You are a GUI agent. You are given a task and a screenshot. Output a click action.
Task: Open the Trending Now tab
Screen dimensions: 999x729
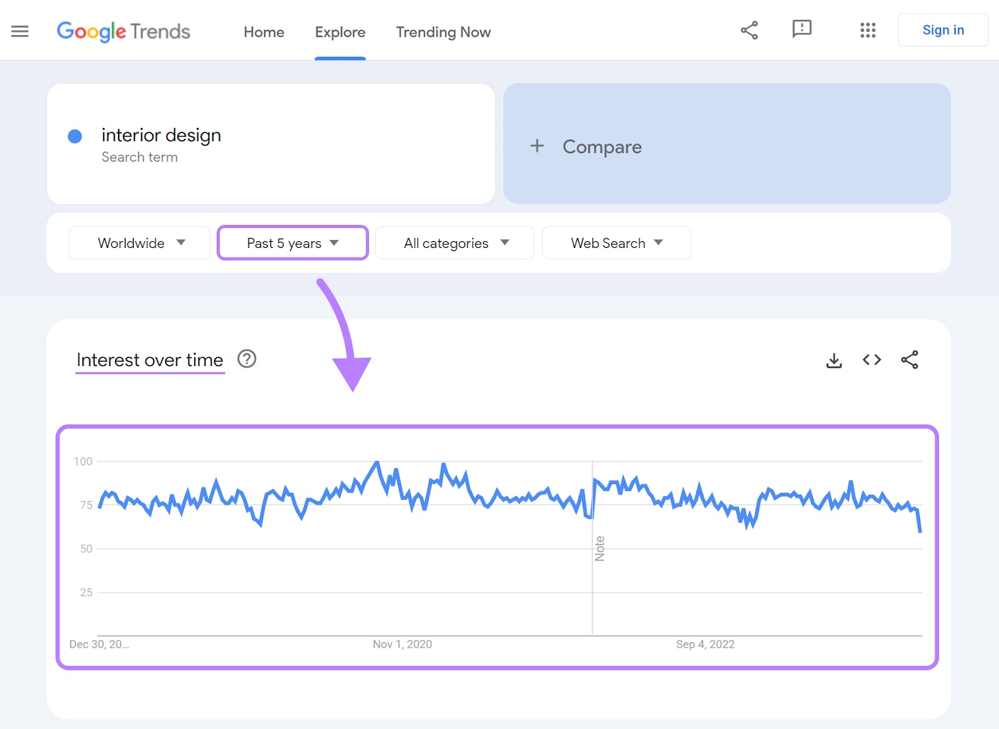point(443,32)
